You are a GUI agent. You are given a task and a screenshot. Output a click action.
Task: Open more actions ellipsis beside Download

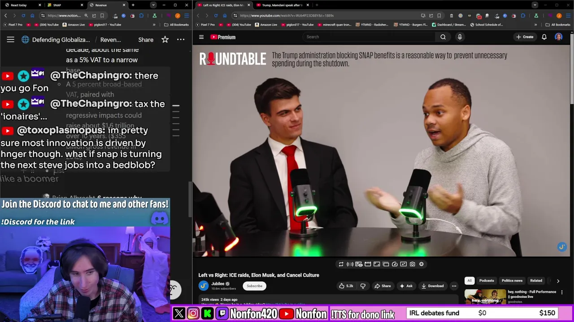click(454, 286)
